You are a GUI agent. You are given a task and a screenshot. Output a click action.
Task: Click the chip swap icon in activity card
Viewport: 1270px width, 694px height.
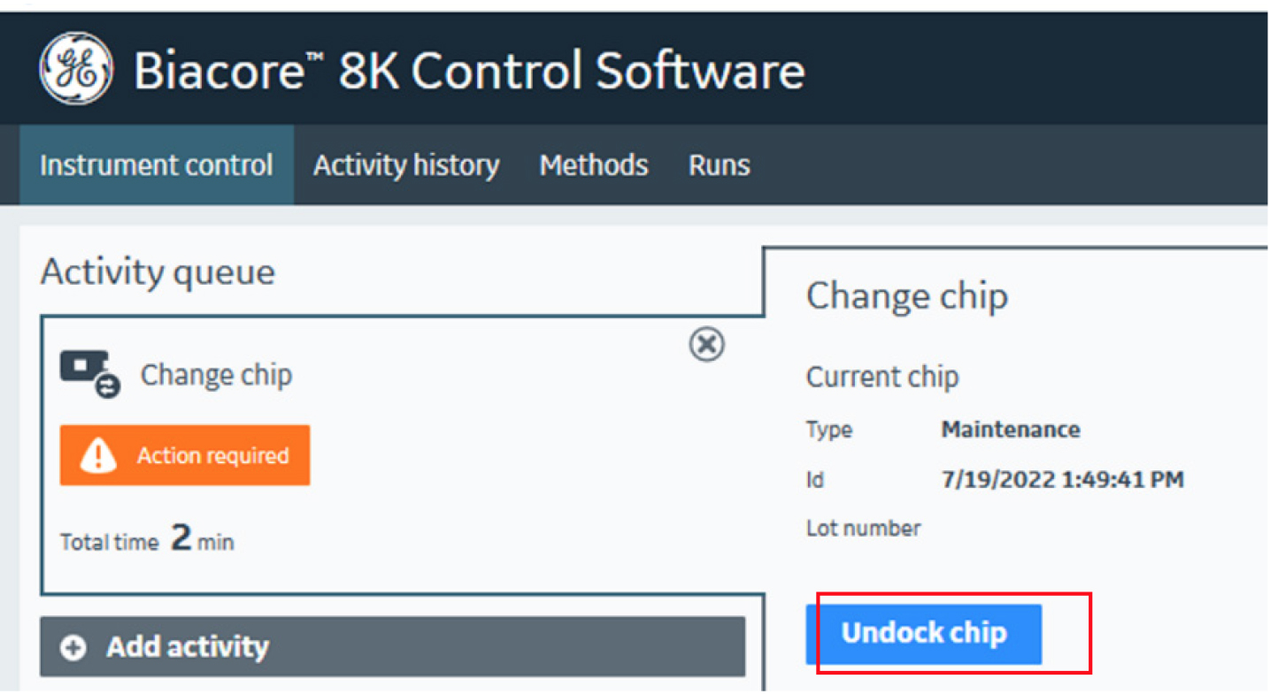tap(89, 373)
